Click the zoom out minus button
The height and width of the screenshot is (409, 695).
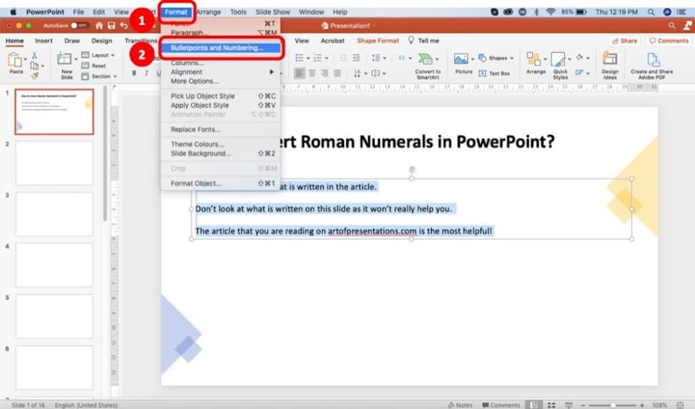point(583,405)
